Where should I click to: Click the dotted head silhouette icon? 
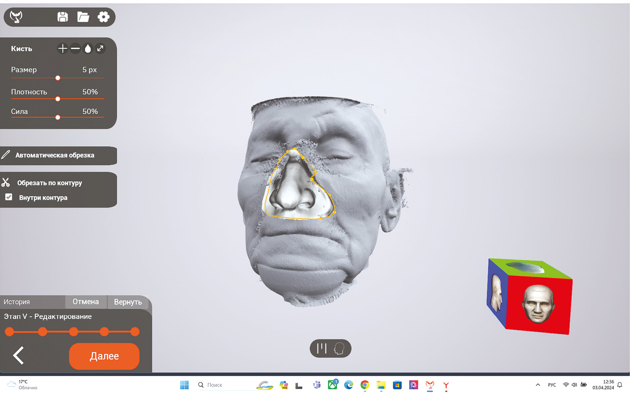(339, 348)
